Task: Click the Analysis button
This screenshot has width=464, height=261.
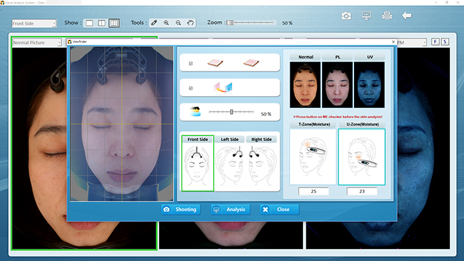Action: click(230, 209)
